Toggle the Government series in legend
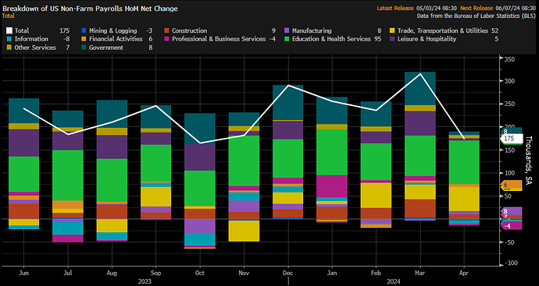Image resolution: width=539 pixels, height=286 pixels. pyautogui.click(x=84, y=48)
